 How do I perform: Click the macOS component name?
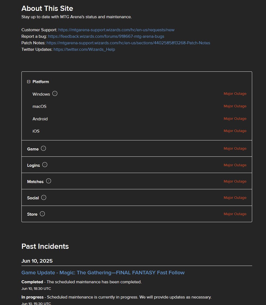pyautogui.click(x=39, y=106)
